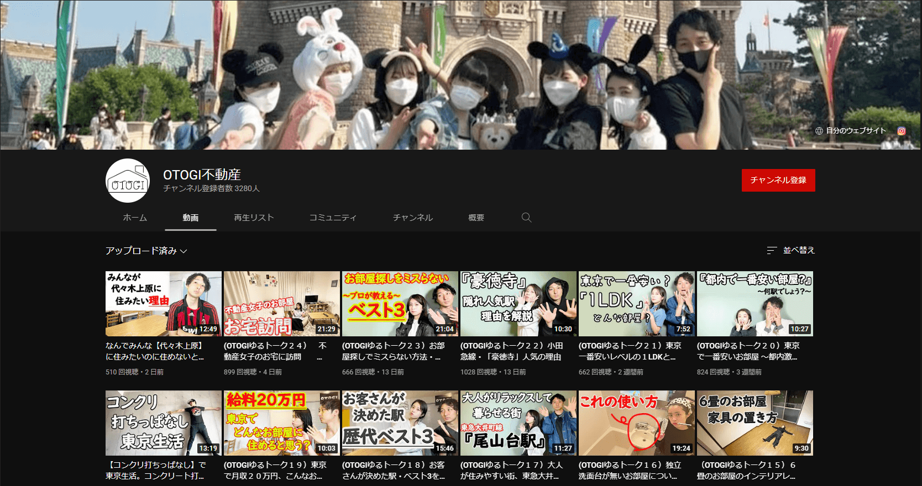
Task: Open the 1LDK 7:52 video thumbnail
Action: [x=637, y=304]
